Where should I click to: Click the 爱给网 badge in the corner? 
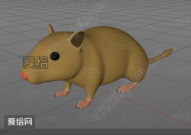point(20,122)
